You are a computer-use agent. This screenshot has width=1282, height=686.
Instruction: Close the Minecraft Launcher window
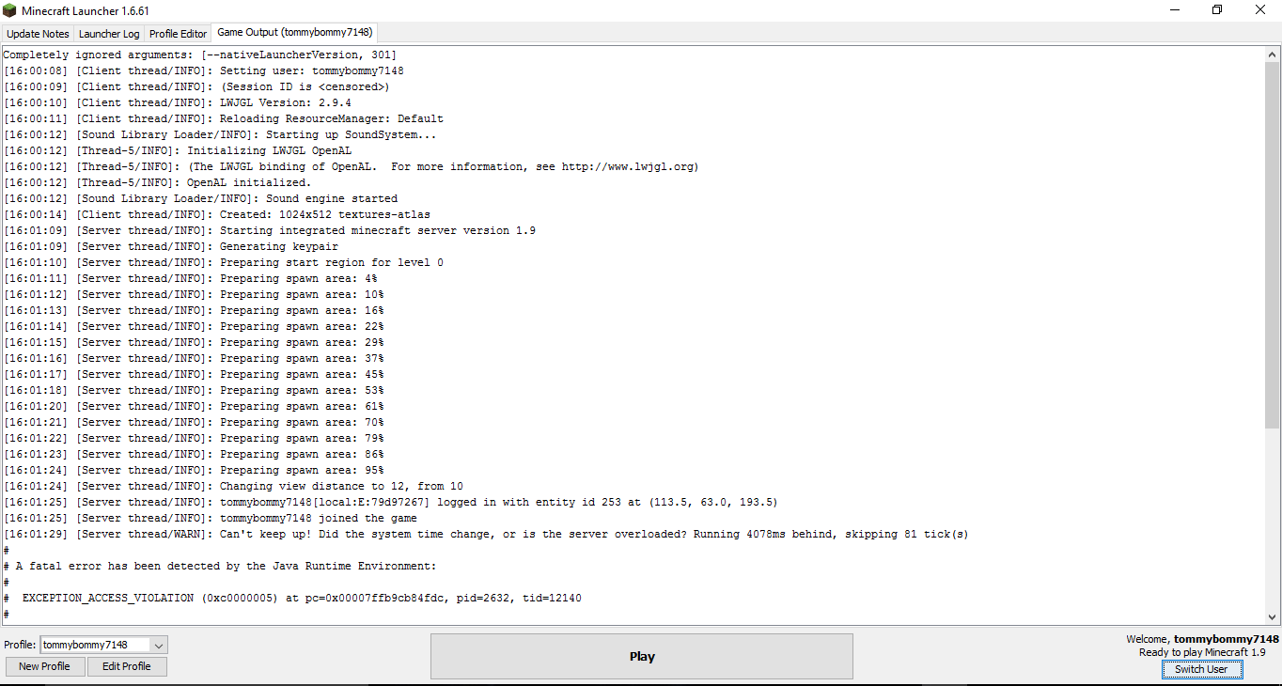(x=1260, y=10)
